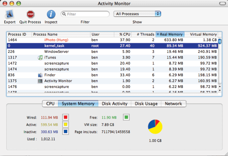Click the yellow Active color swatch
The width and height of the screenshot is (228, 156).
[66, 124]
